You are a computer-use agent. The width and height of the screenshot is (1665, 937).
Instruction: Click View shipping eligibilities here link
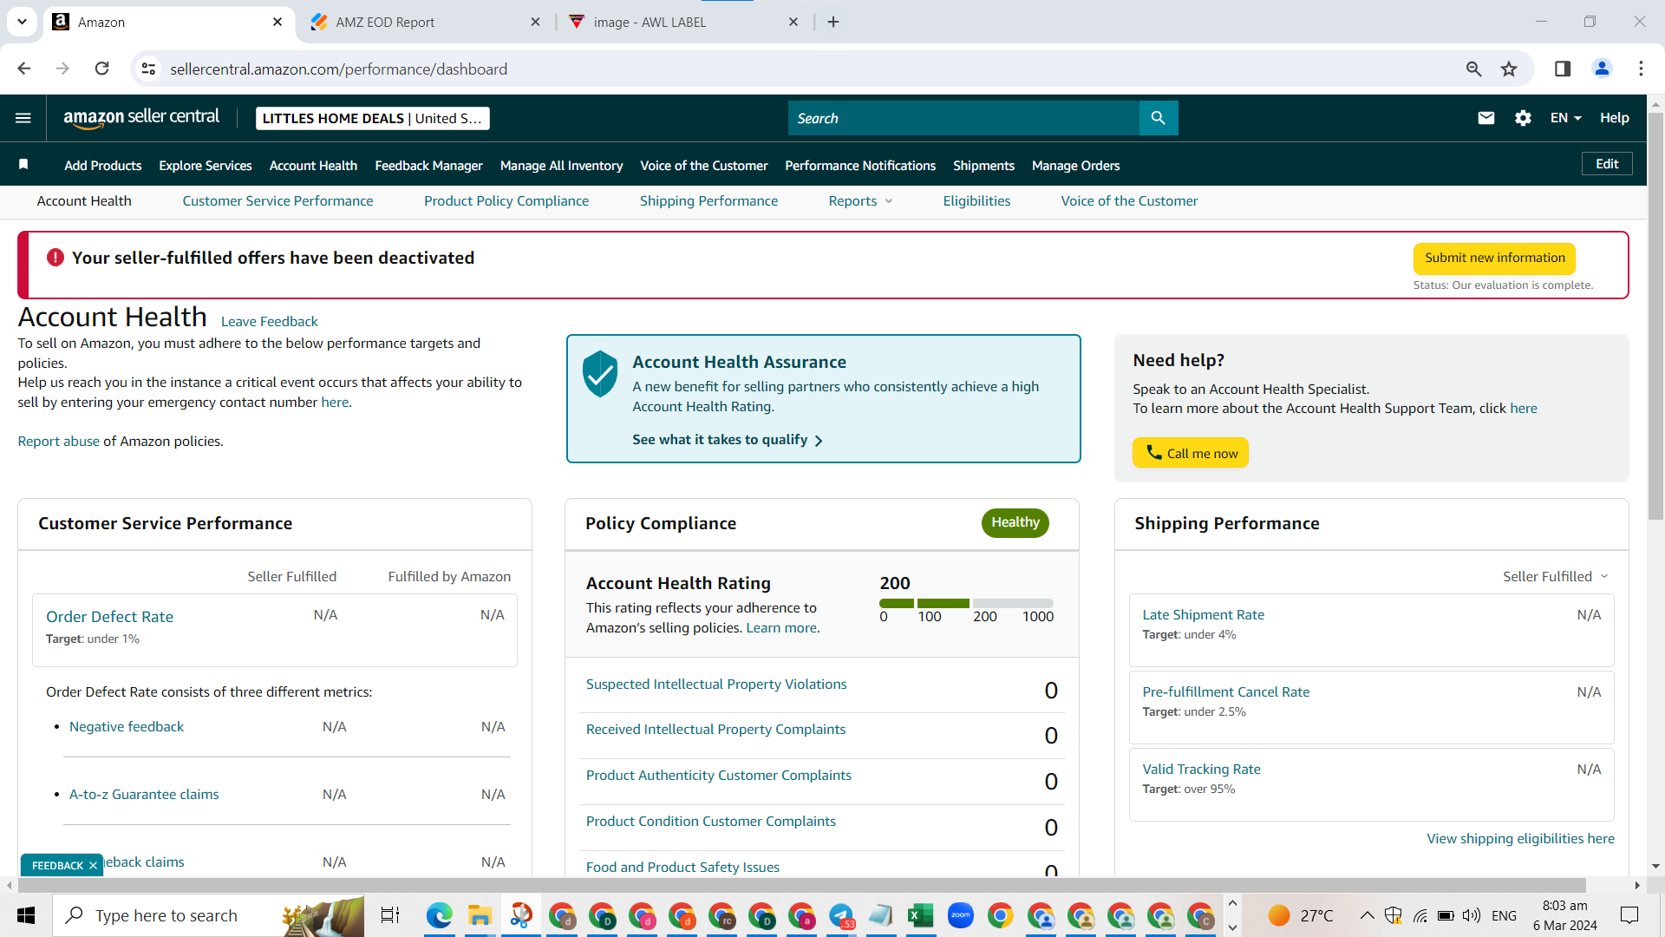pos(1520,839)
